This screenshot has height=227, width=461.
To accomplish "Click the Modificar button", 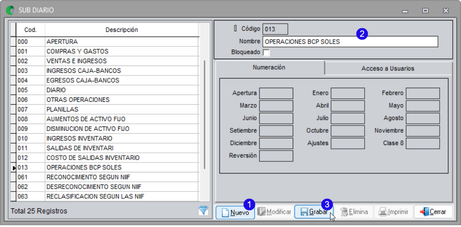I will pos(274,212).
